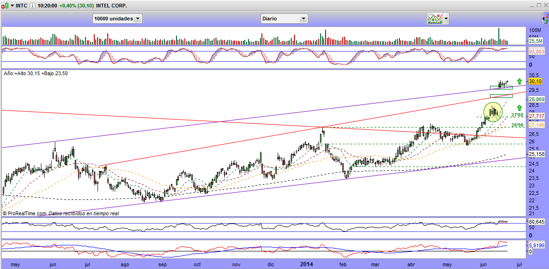Click the 27,140 moving average value label
Image resolution: width=549 pixels, height=269 pixels.
coord(536,125)
